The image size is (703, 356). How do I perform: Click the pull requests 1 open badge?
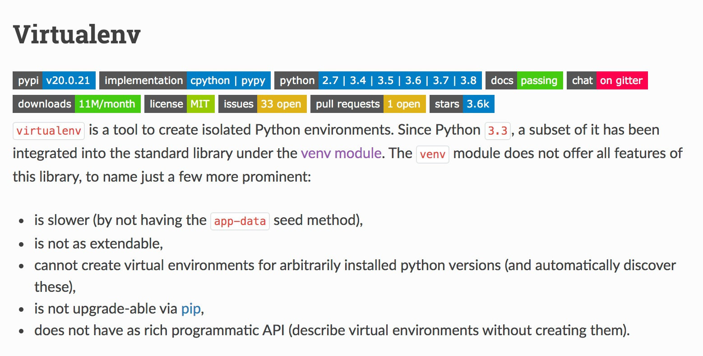click(368, 104)
